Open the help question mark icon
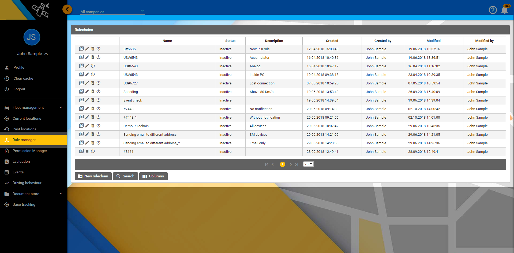Viewport: 514px width, 253px height. coord(493,10)
